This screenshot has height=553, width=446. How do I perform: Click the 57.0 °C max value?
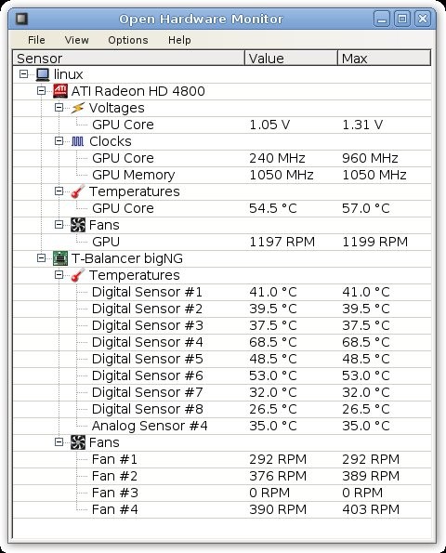366,208
